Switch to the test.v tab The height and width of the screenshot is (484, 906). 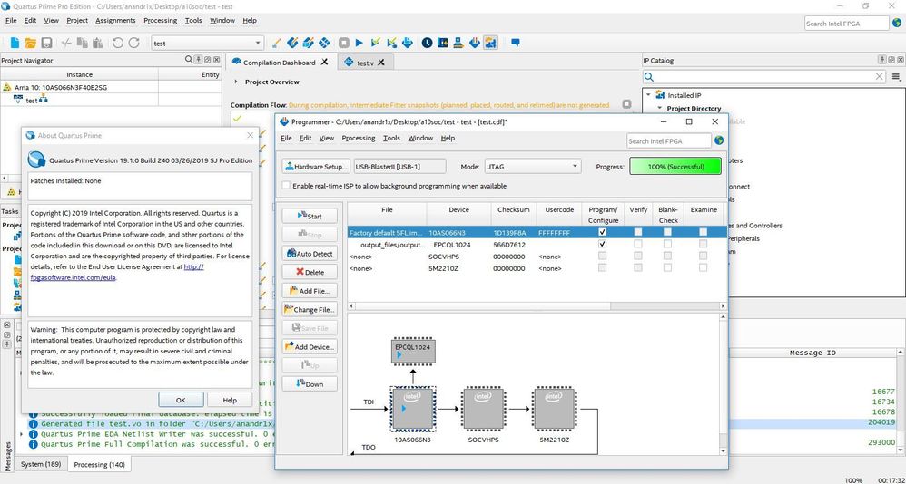point(365,63)
